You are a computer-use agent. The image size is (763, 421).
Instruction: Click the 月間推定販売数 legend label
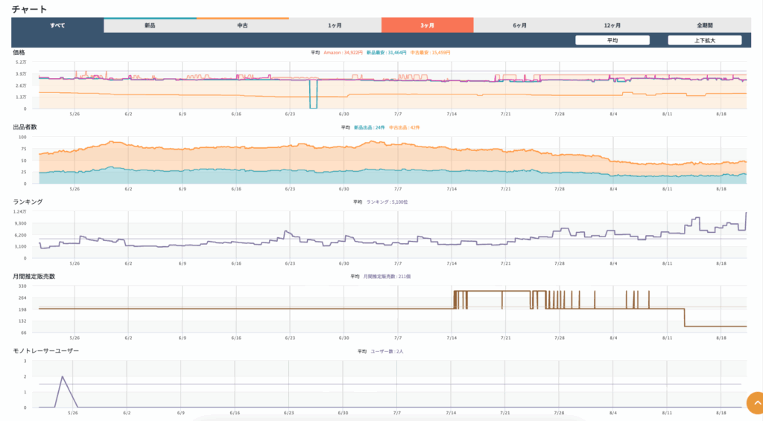[386, 276]
